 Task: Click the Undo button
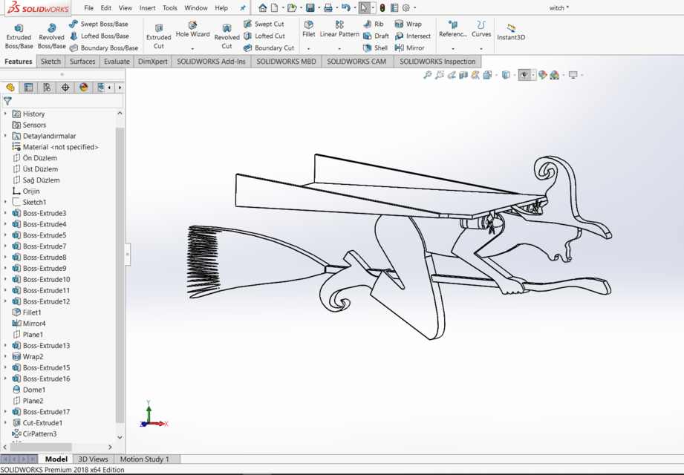[x=347, y=7]
